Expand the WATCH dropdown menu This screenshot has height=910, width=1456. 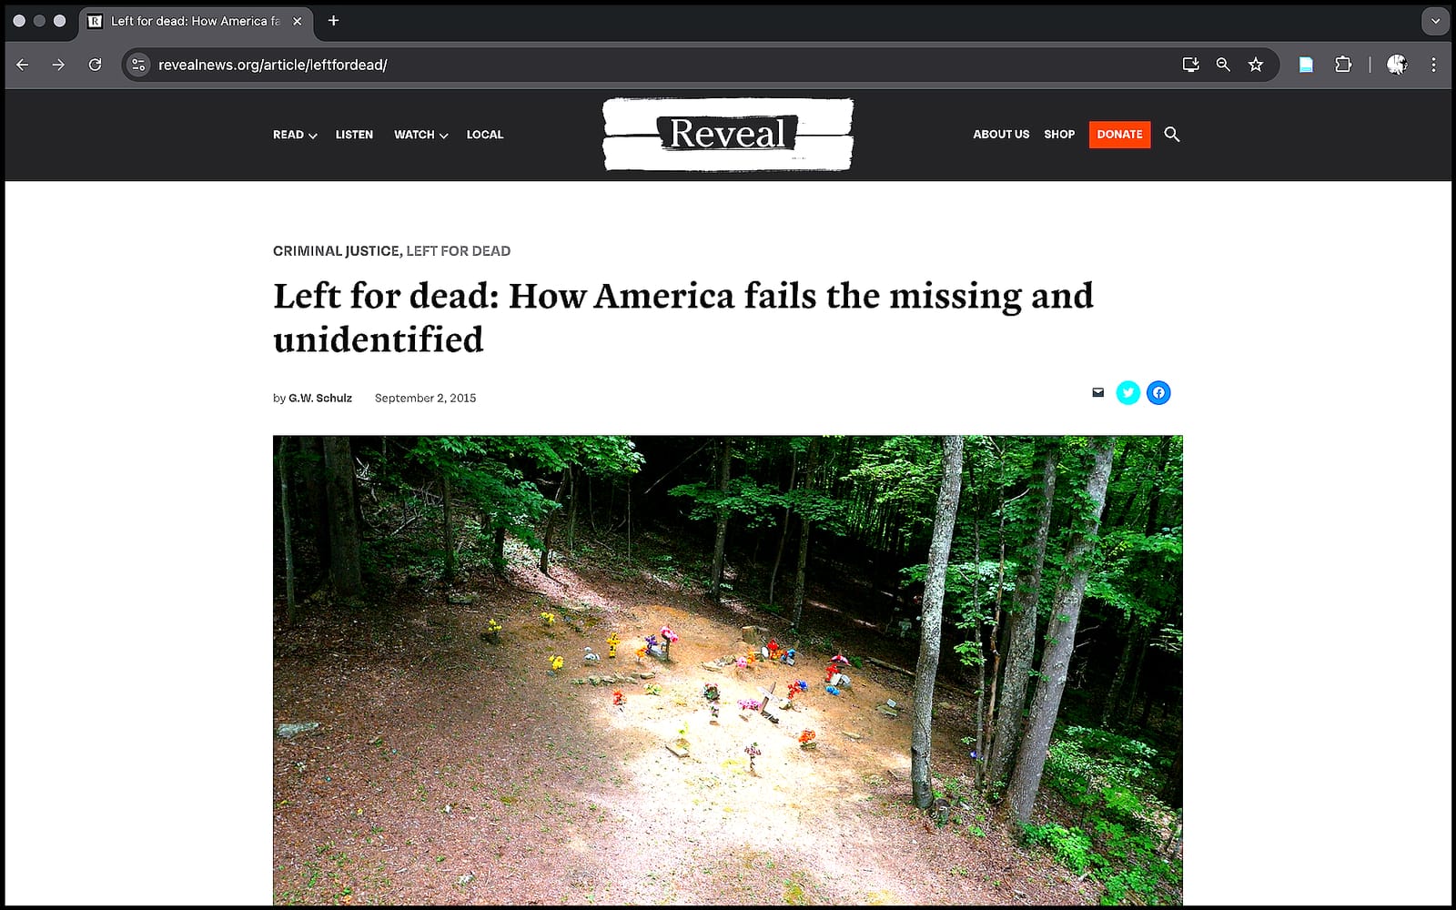click(420, 135)
